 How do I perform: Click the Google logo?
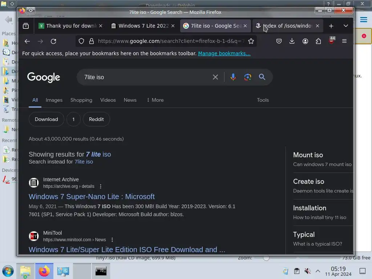point(44,77)
